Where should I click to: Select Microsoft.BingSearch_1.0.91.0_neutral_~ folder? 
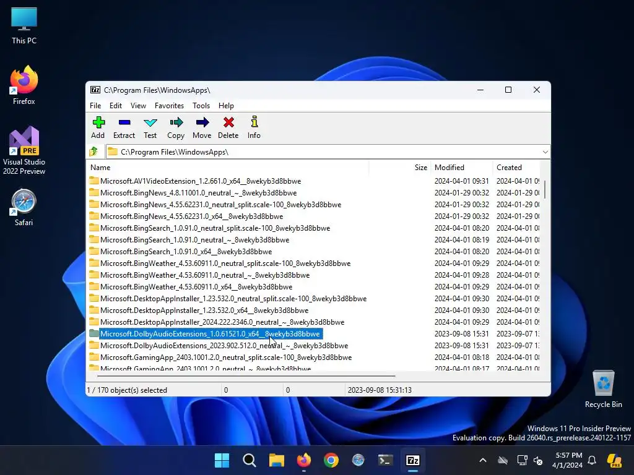[195, 239]
